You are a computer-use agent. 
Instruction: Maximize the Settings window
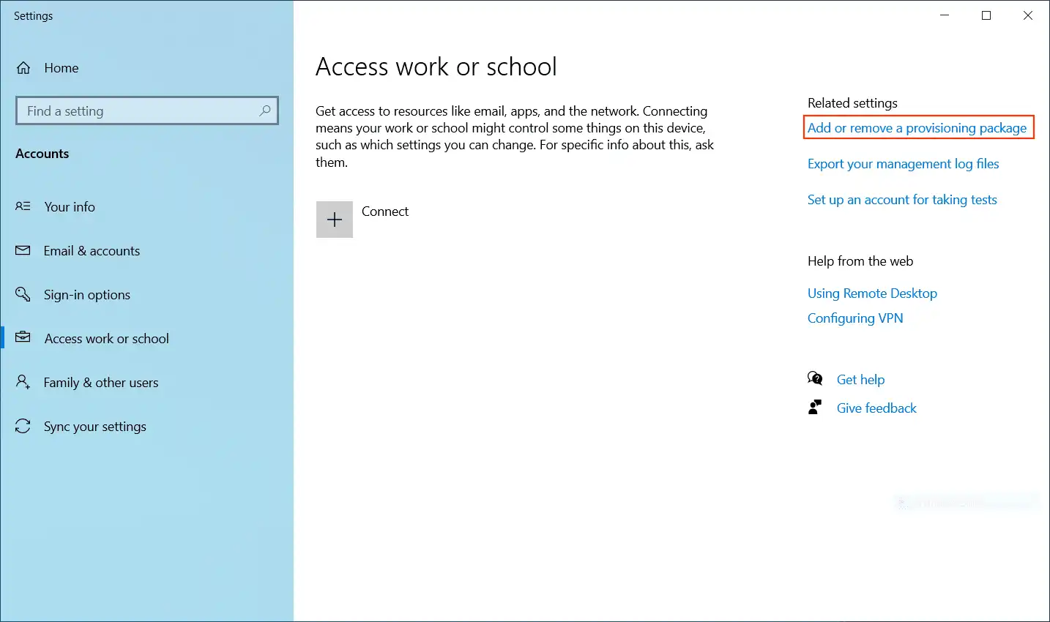[986, 15]
